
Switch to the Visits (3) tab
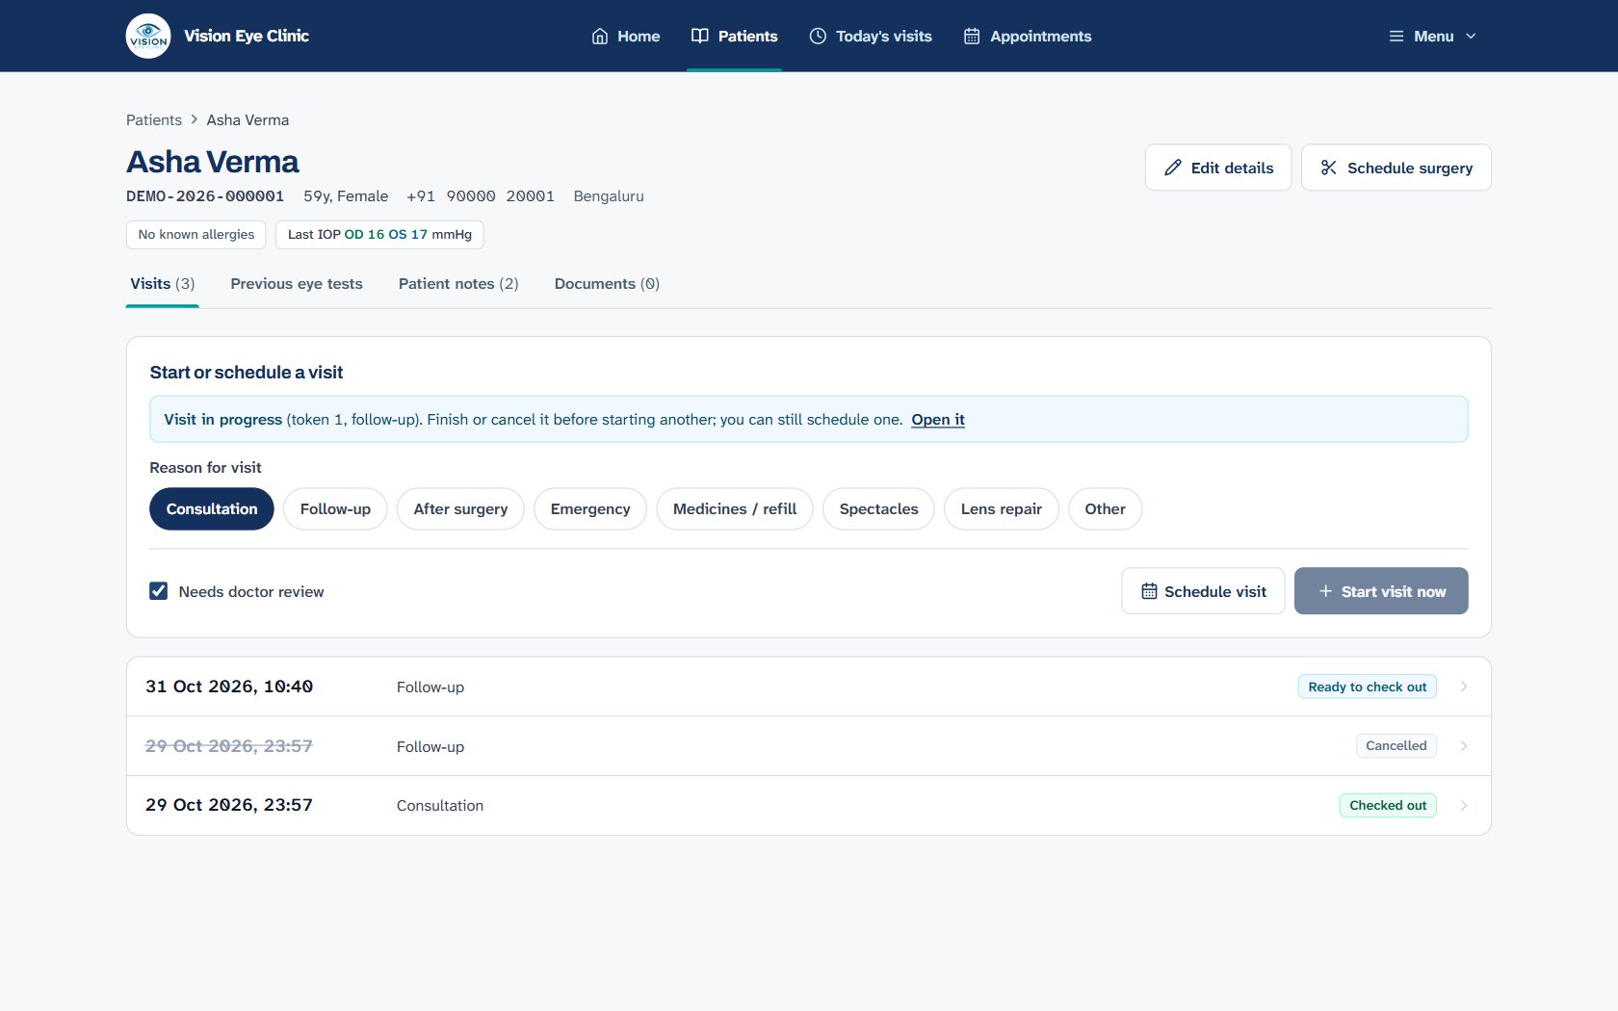coord(163,284)
